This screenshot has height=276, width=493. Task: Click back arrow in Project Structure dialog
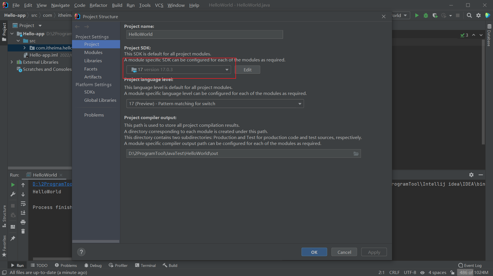click(77, 27)
